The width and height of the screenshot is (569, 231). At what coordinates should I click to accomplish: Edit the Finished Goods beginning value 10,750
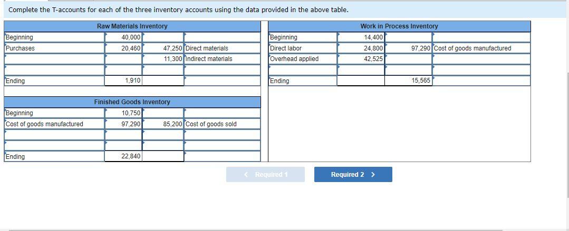[x=123, y=113]
